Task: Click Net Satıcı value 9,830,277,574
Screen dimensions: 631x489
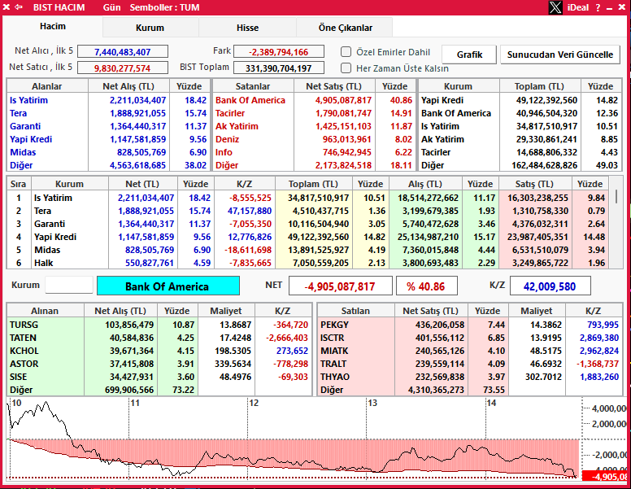Action: tap(123, 68)
